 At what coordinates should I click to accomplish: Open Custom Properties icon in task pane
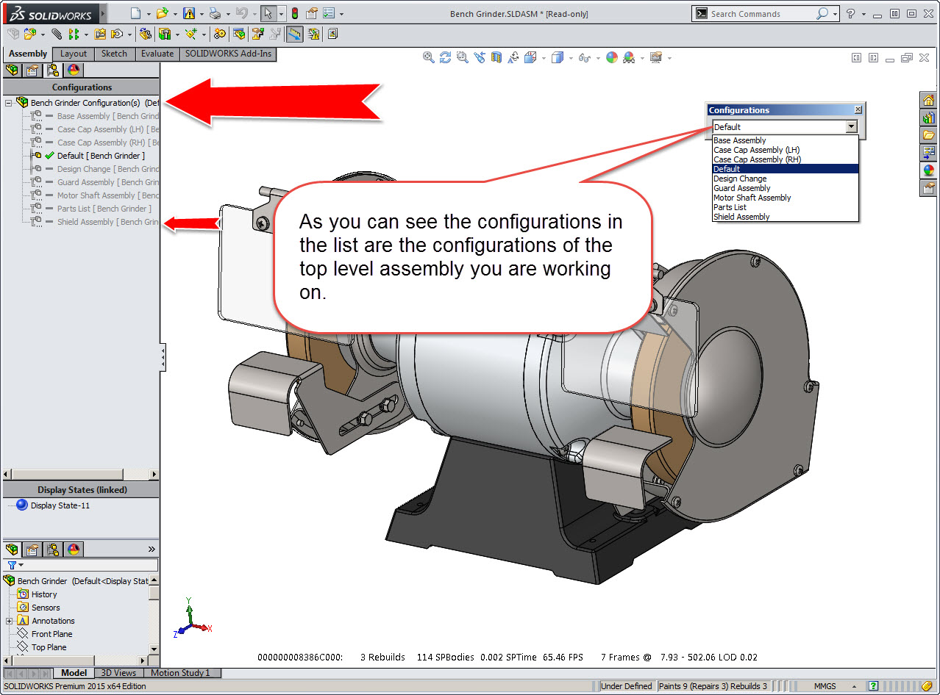coord(929,188)
